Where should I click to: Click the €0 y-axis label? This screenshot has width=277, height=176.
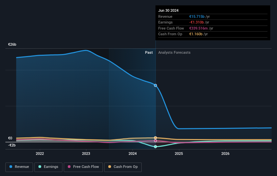pyautogui.click(x=10, y=138)
